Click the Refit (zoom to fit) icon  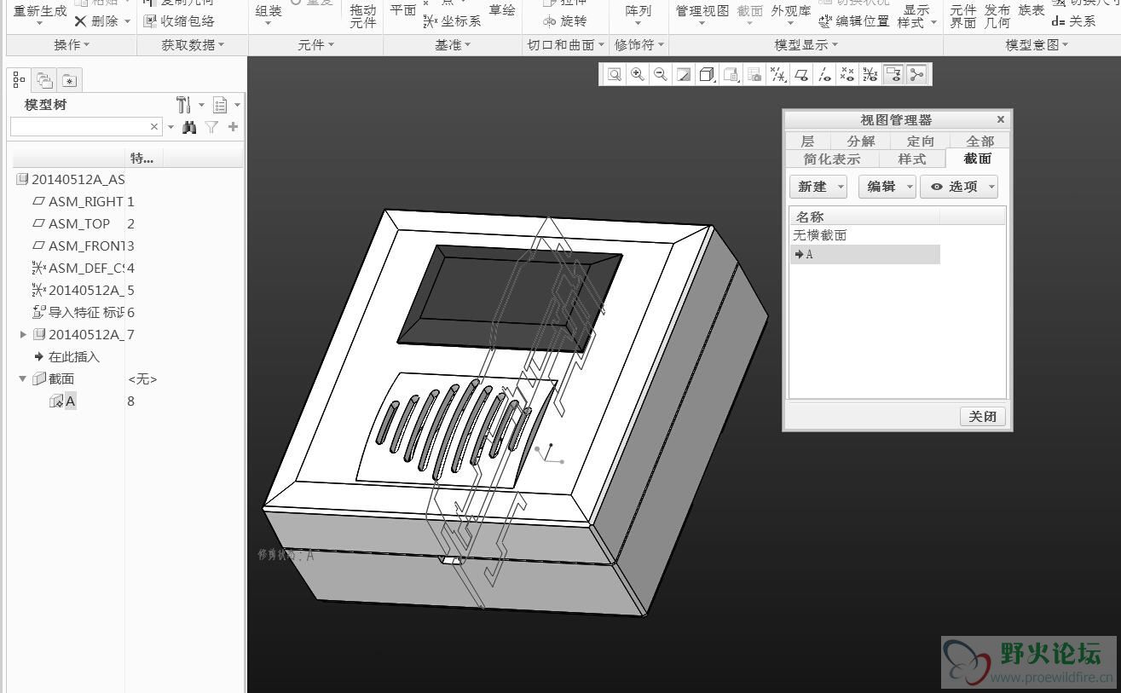tap(614, 75)
